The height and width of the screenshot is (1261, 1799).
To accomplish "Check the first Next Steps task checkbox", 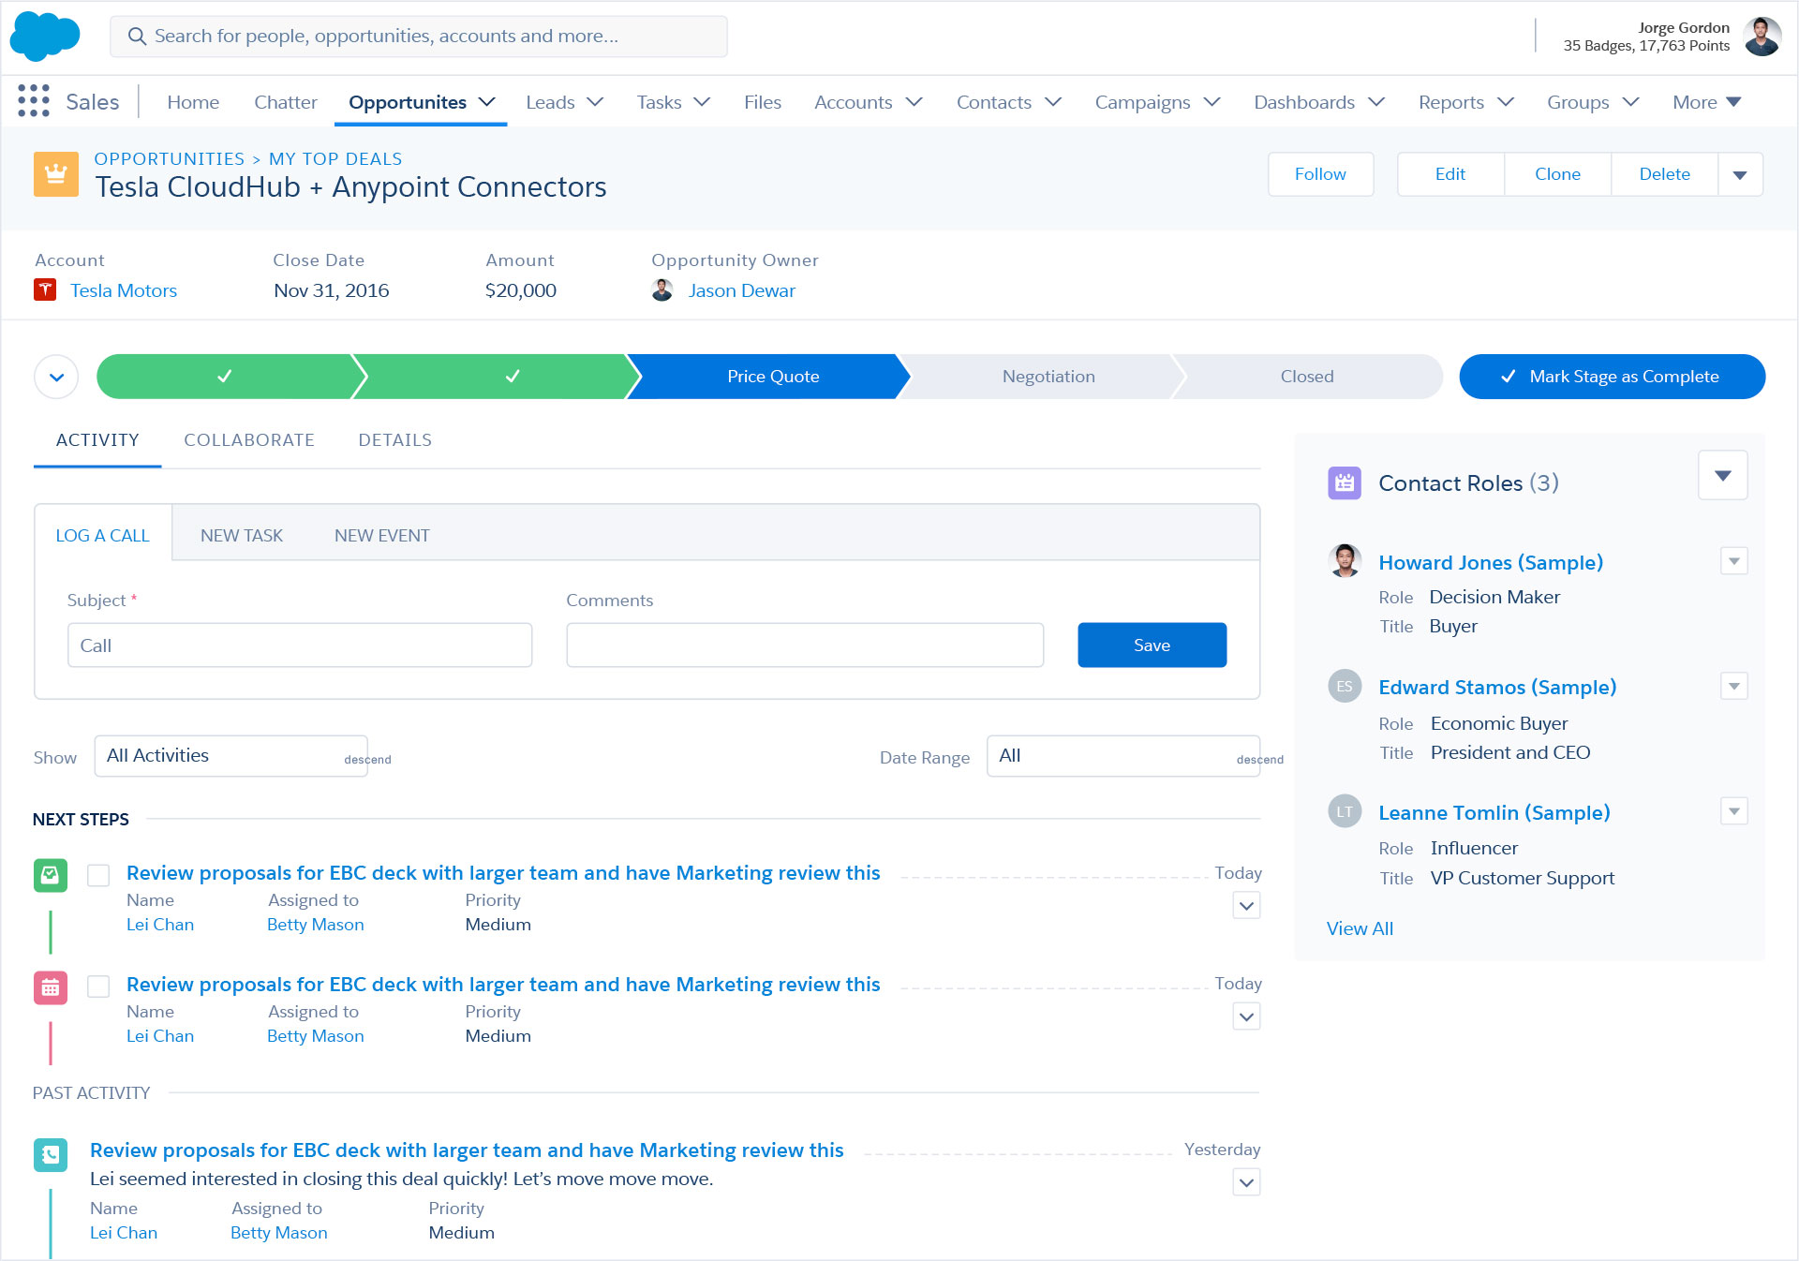I will coord(98,875).
